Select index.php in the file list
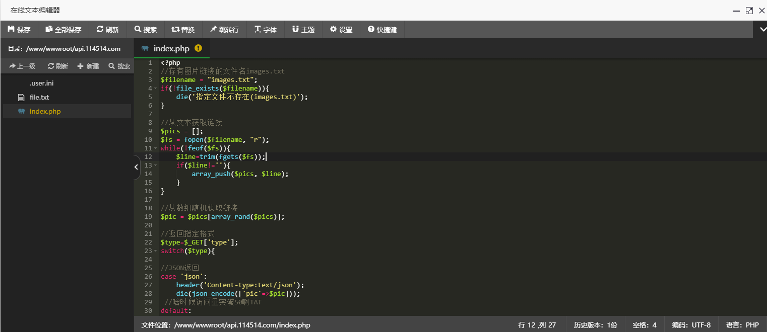The image size is (767, 332). coord(67,111)
